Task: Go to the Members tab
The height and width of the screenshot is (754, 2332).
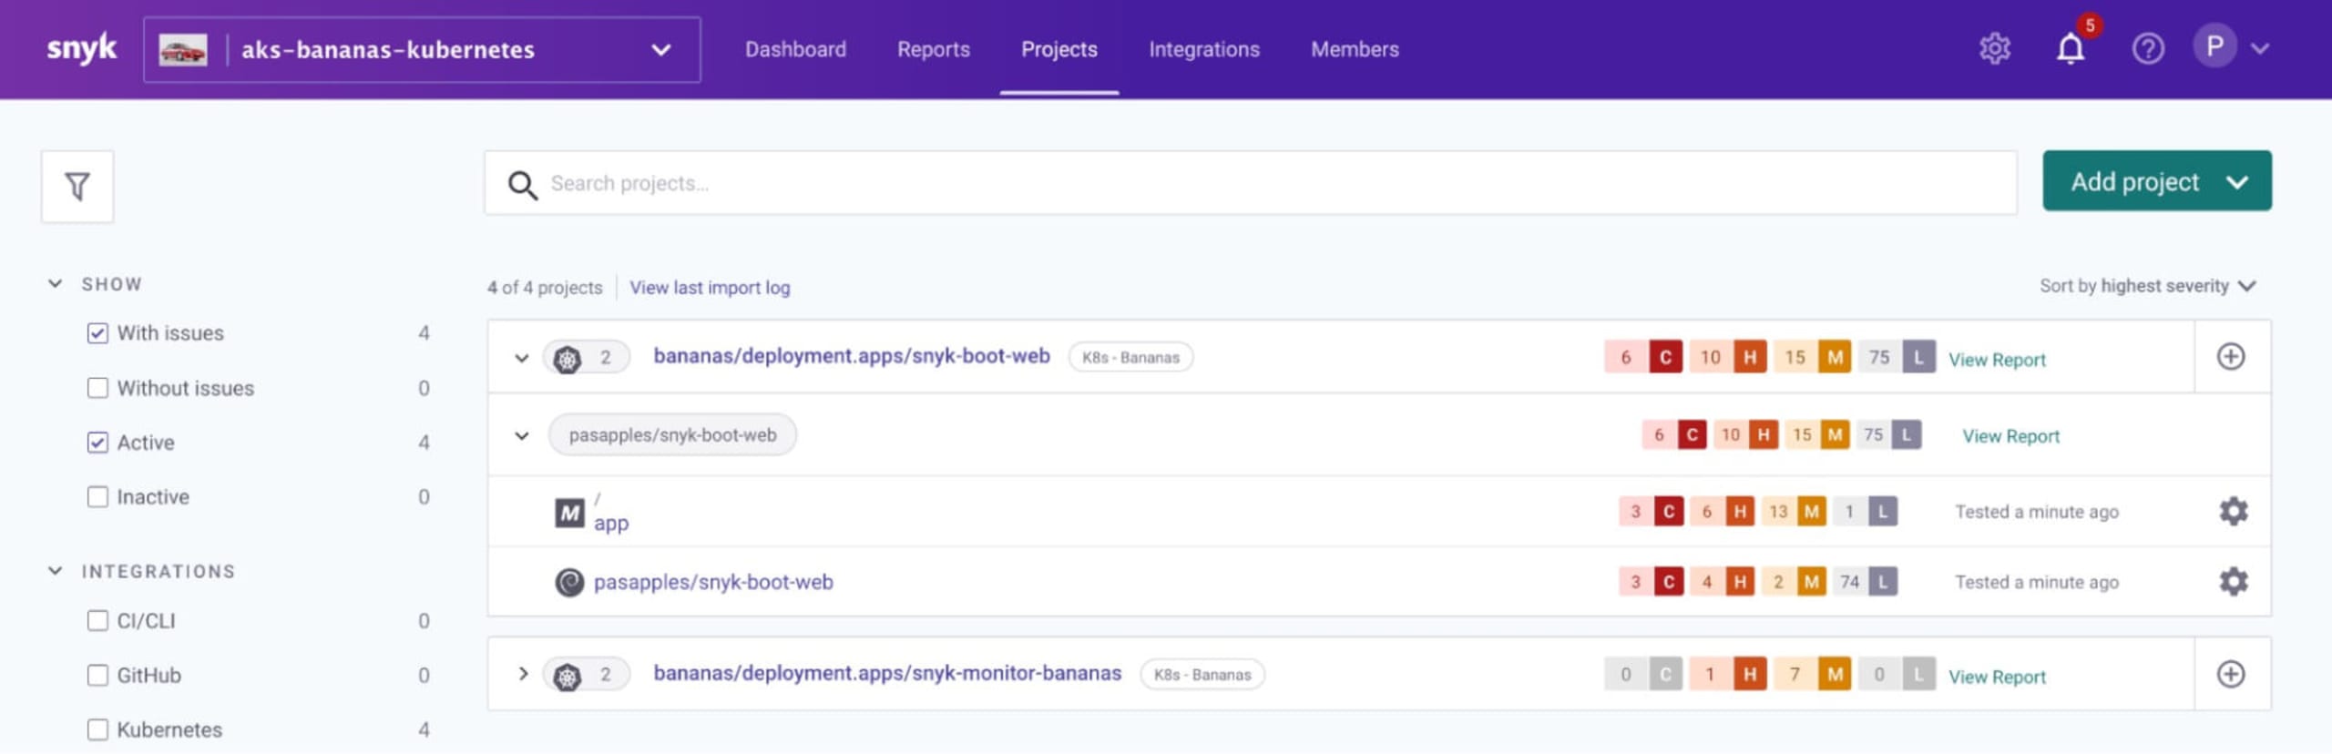Action: pos(1355,50)
